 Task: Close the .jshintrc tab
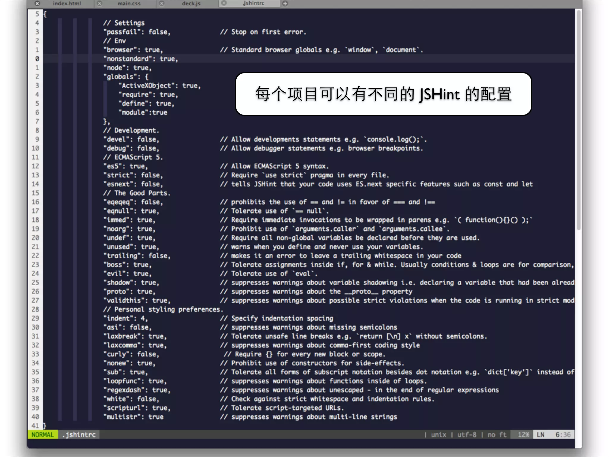(224, 4)
